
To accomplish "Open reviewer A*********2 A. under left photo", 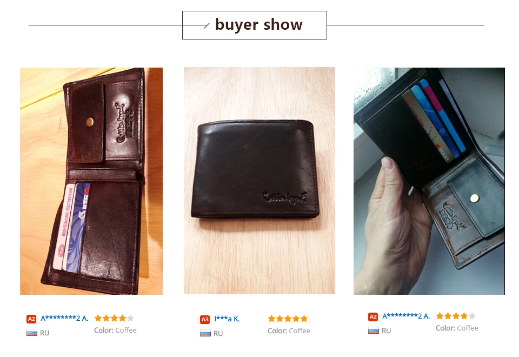I will tap(64, 319).
